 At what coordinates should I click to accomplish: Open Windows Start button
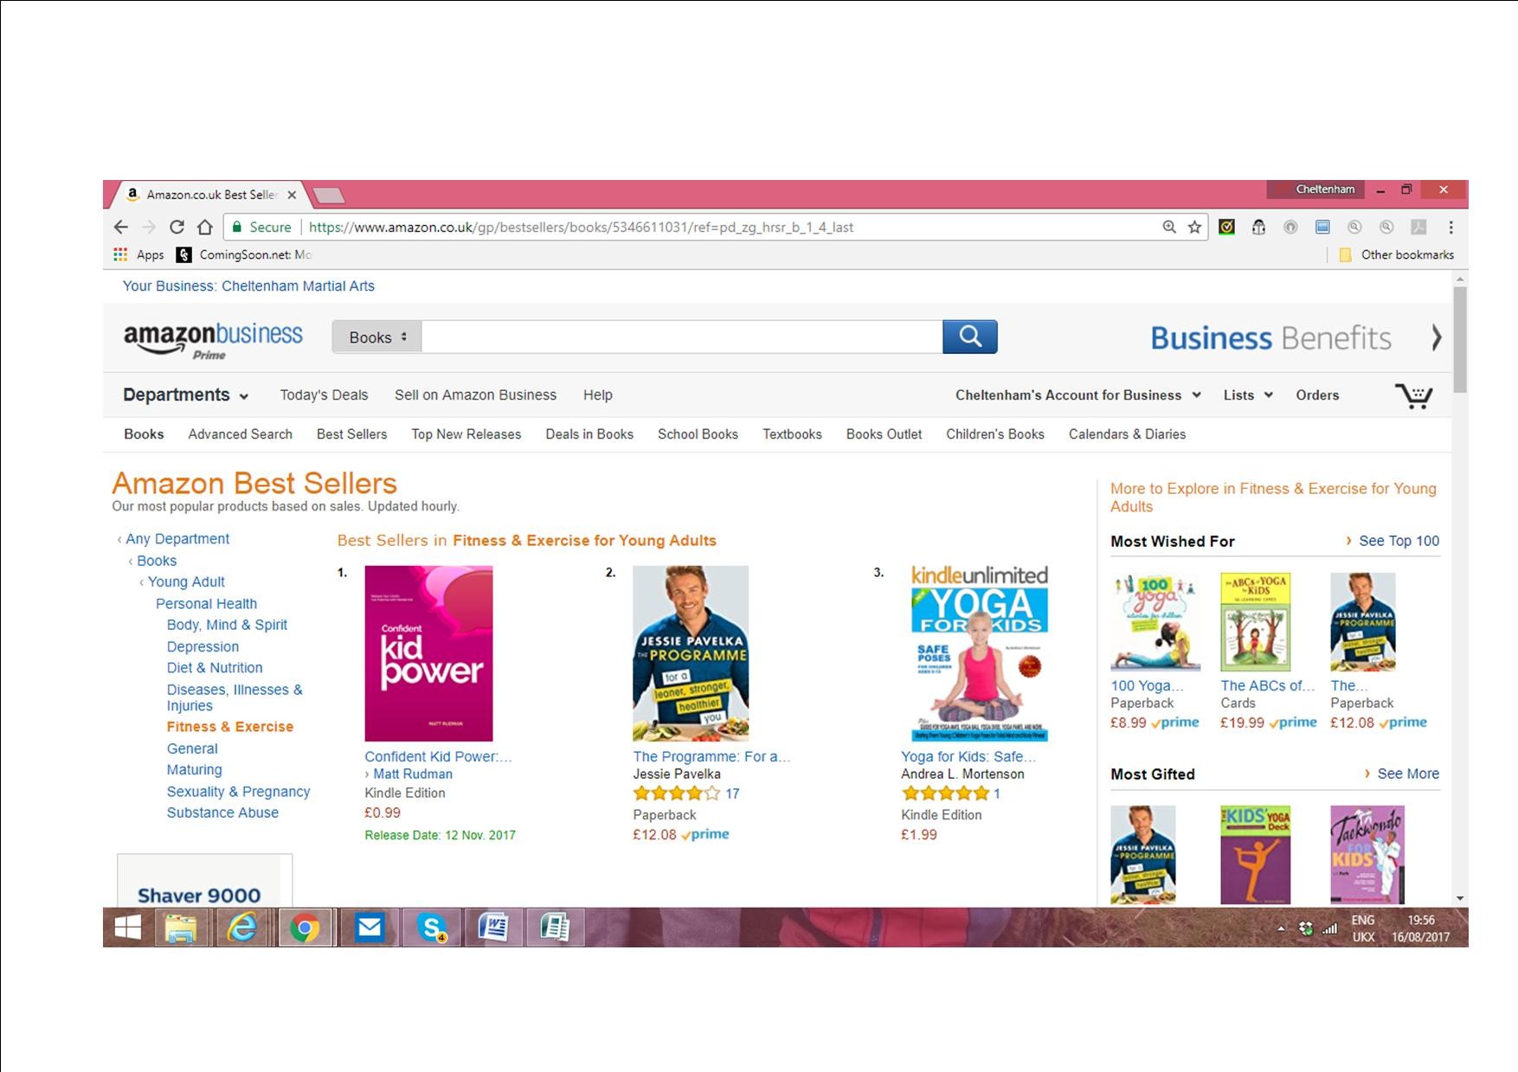coord(128,928)
